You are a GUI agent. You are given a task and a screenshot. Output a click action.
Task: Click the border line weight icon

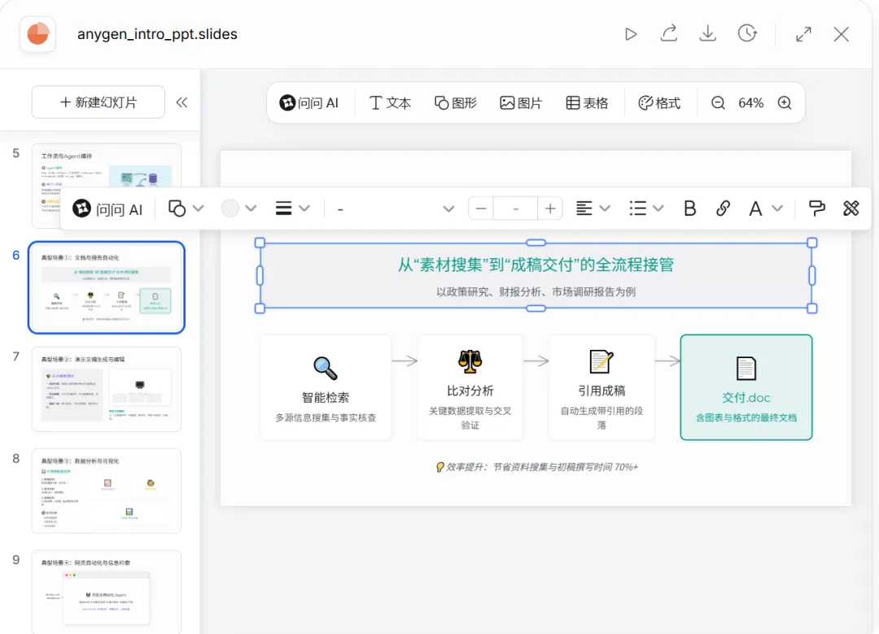pos(284,208)
